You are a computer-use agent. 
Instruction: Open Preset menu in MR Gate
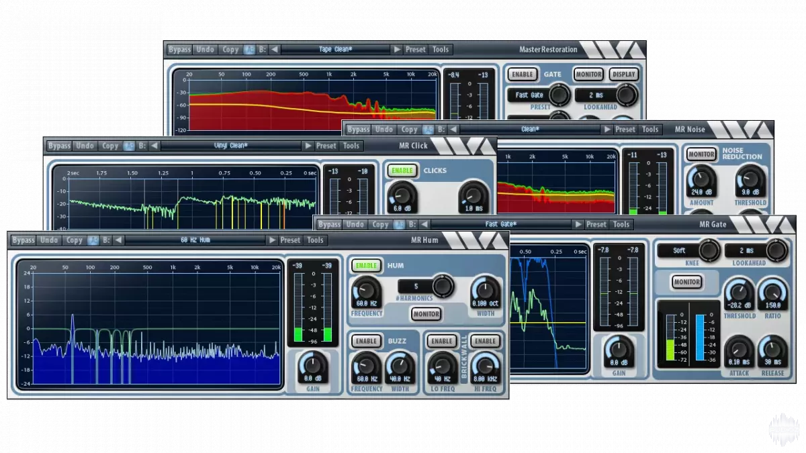point(596,225)
